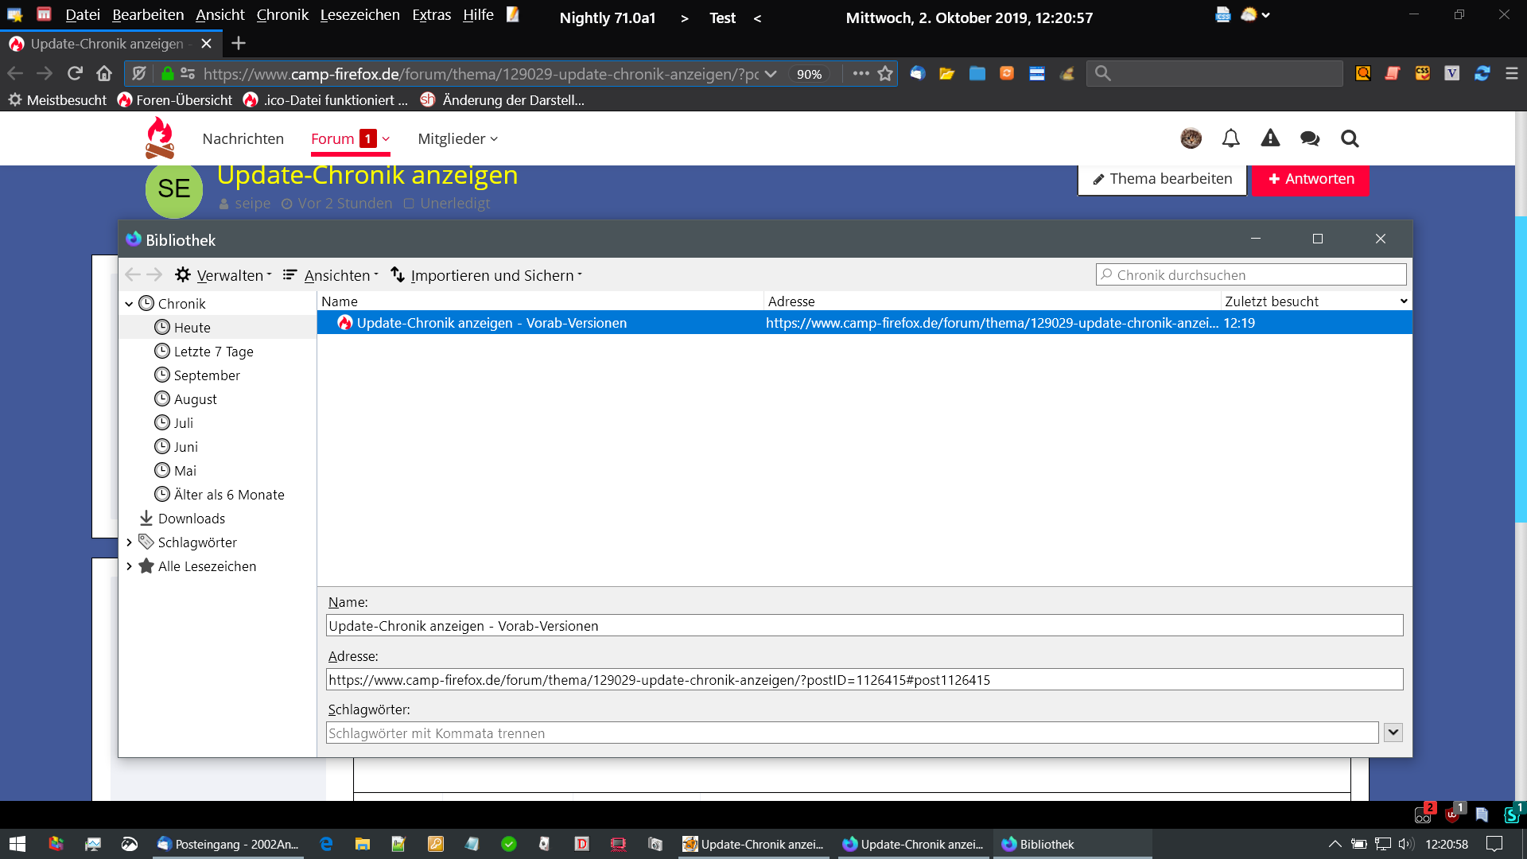Open the Schlagwörter dropdown arrow button
This screenshot has width=1527, height=859.
click(1393, 733)
